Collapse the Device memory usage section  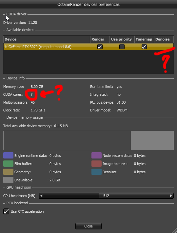(x=4, y=118)
